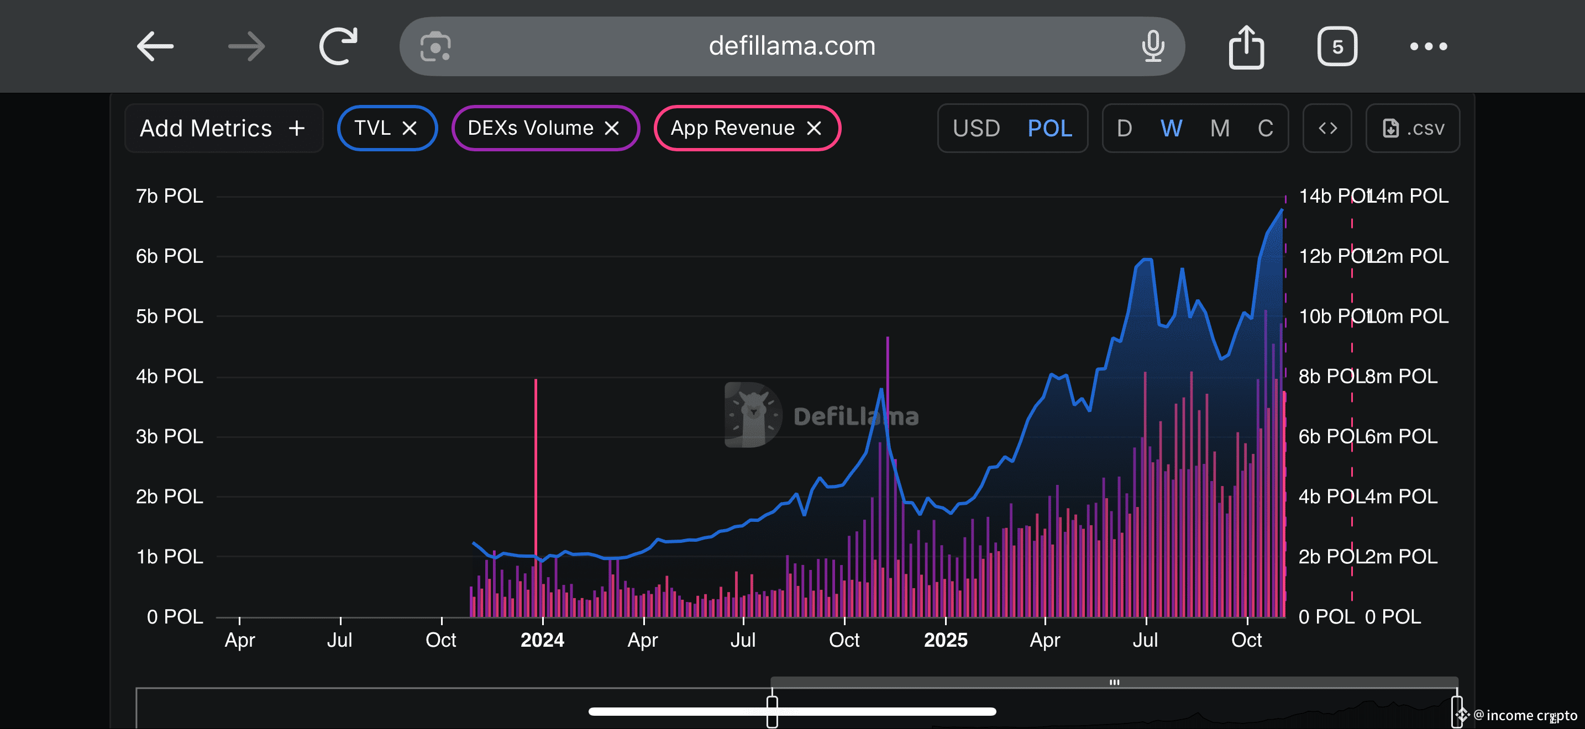This screenshot has height=729, width=1585.
Task: Select monthly M interval
Action: coord(1220,128)
